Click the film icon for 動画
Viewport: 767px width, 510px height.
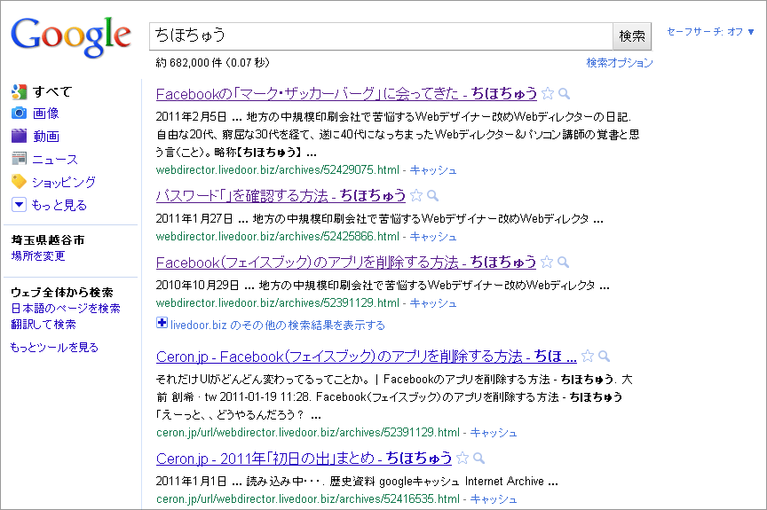(19, 136)
